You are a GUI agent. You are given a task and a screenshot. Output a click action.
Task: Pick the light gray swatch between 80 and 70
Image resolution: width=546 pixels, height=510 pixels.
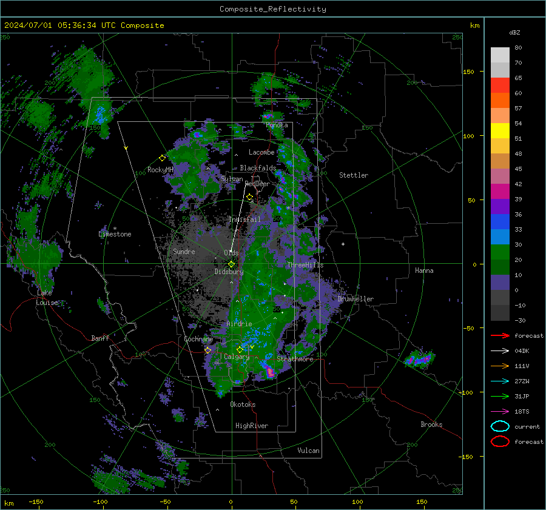tap(500, 55)
